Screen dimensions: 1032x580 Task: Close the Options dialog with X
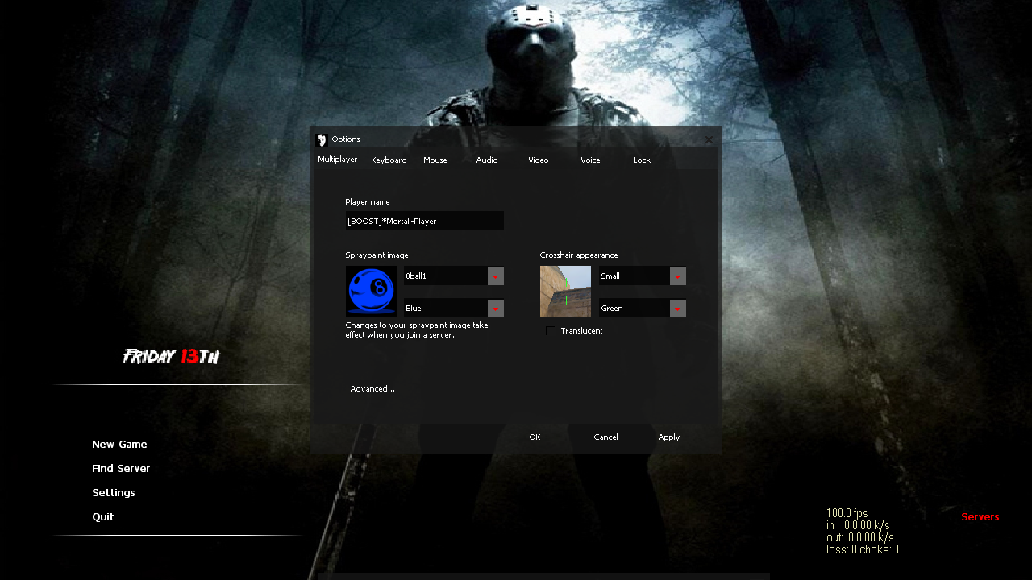click(709, 139)
